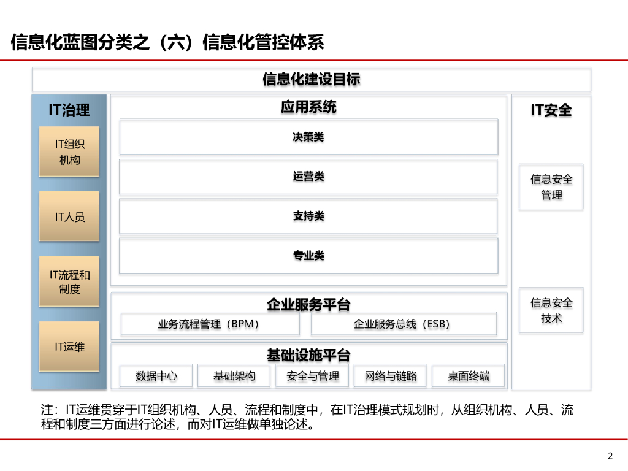Click the 企业服务平台 heading
The height and width of the screenshot is (471, 628).
[308, 304]
